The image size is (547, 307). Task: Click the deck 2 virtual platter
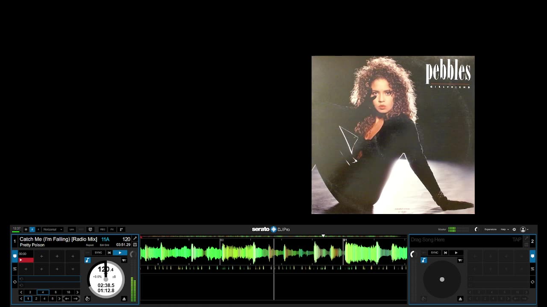442,279
